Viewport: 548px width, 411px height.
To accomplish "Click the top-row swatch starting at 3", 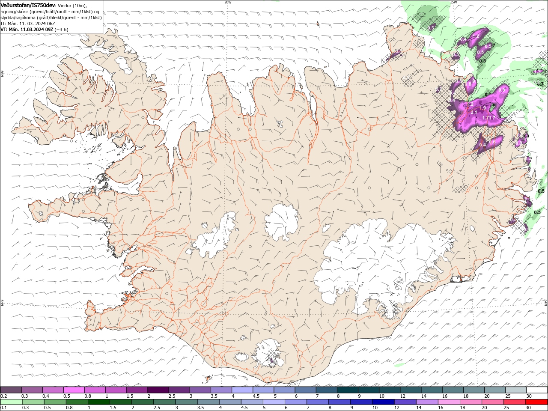I will pos(200,390).
